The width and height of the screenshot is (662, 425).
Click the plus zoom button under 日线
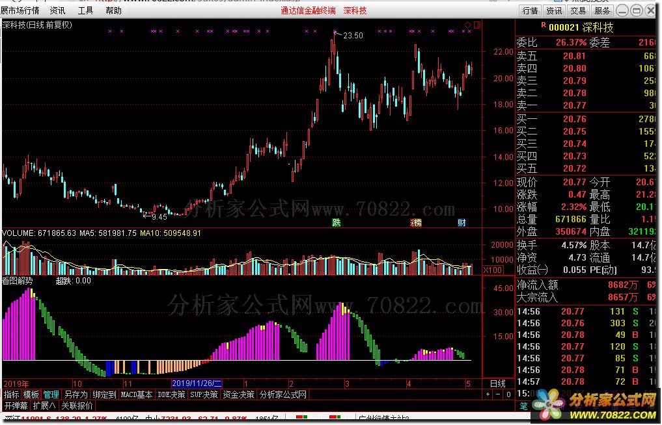[x=488, y=394]
